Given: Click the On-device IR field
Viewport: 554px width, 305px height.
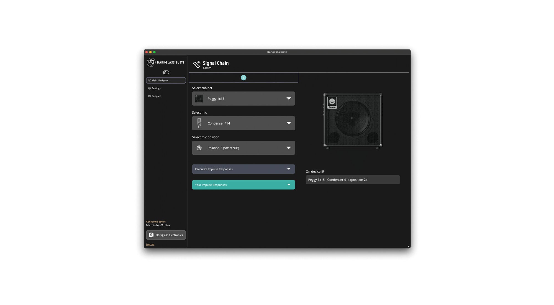Looking at the screenshot, I should 352,180.
